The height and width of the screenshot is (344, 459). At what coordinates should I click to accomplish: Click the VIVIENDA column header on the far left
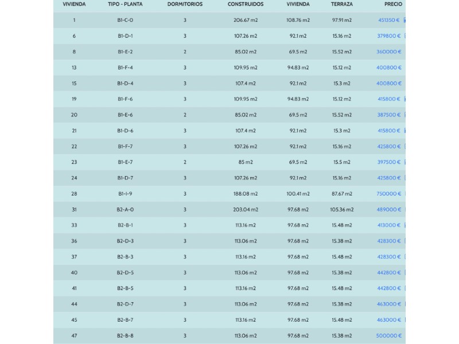pyautogui.click(x=74, y=4)
